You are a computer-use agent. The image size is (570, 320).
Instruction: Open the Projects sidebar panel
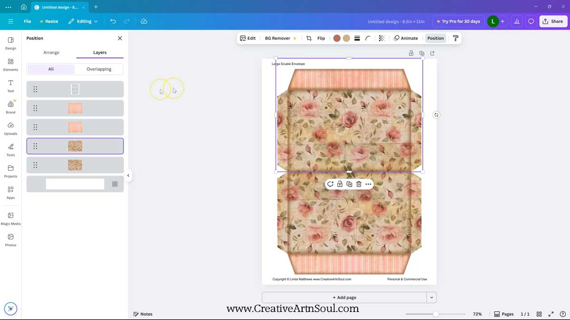point(10,171)
